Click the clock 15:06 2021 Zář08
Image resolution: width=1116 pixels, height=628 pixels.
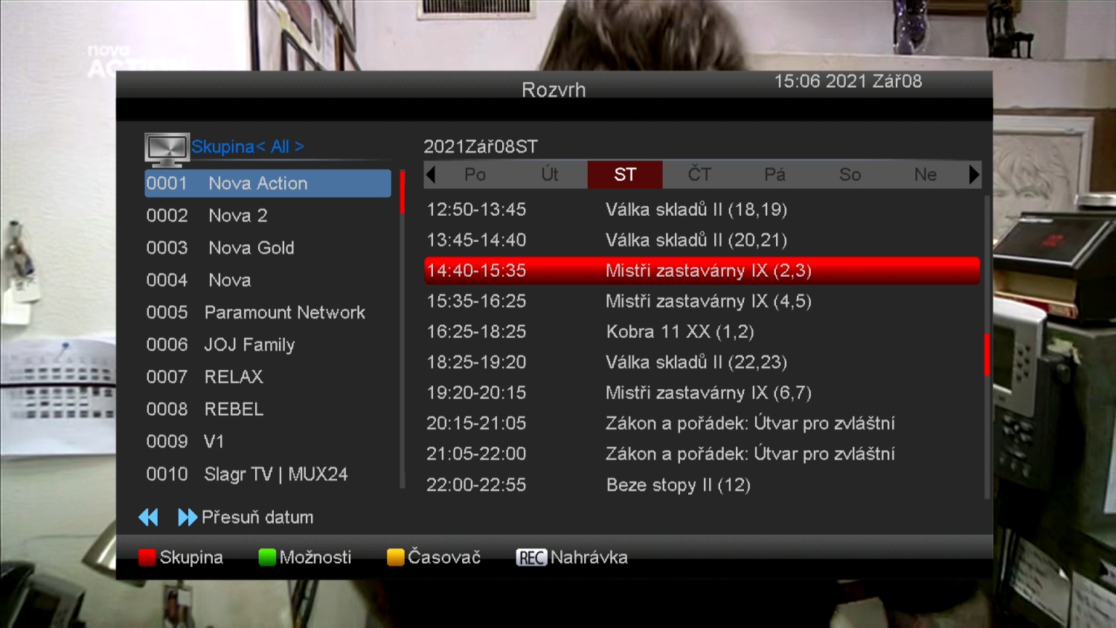click(848, 81)
